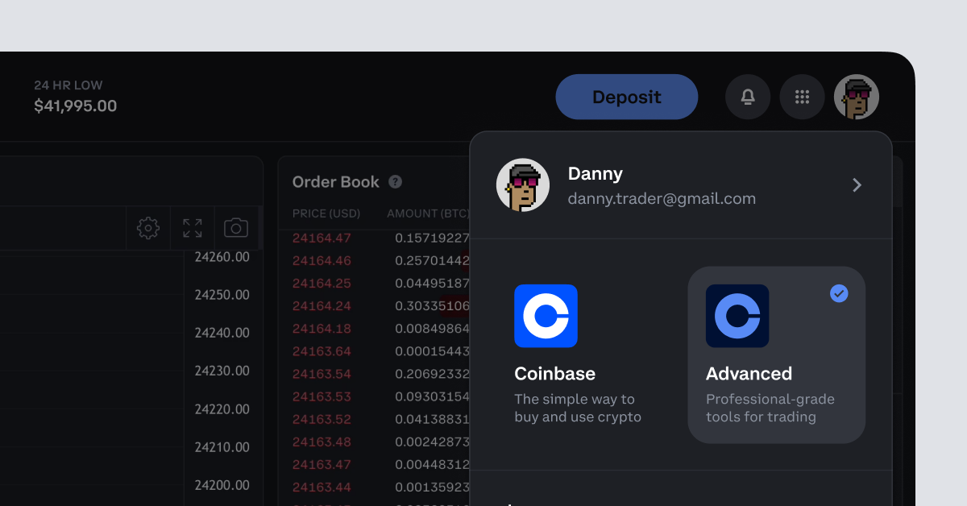Click the Advanced trading platform logo
Image resolution: width=967 pixels, height=506 pixels.
[x=737, y=316]
